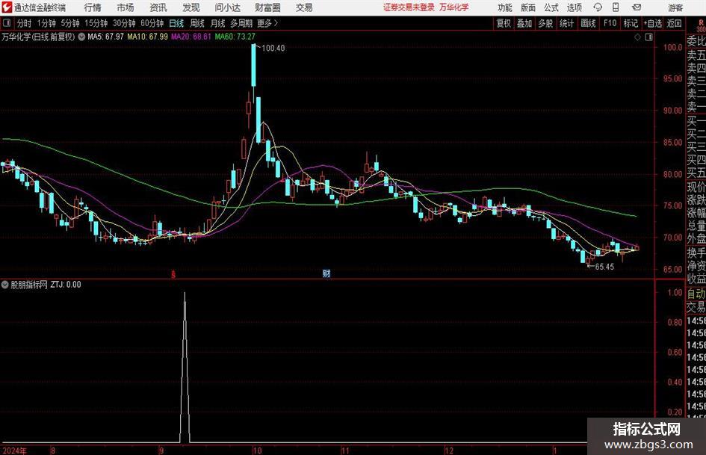
Task: Click the 证券交易未登录 login link
Action: tap(409, 7)
